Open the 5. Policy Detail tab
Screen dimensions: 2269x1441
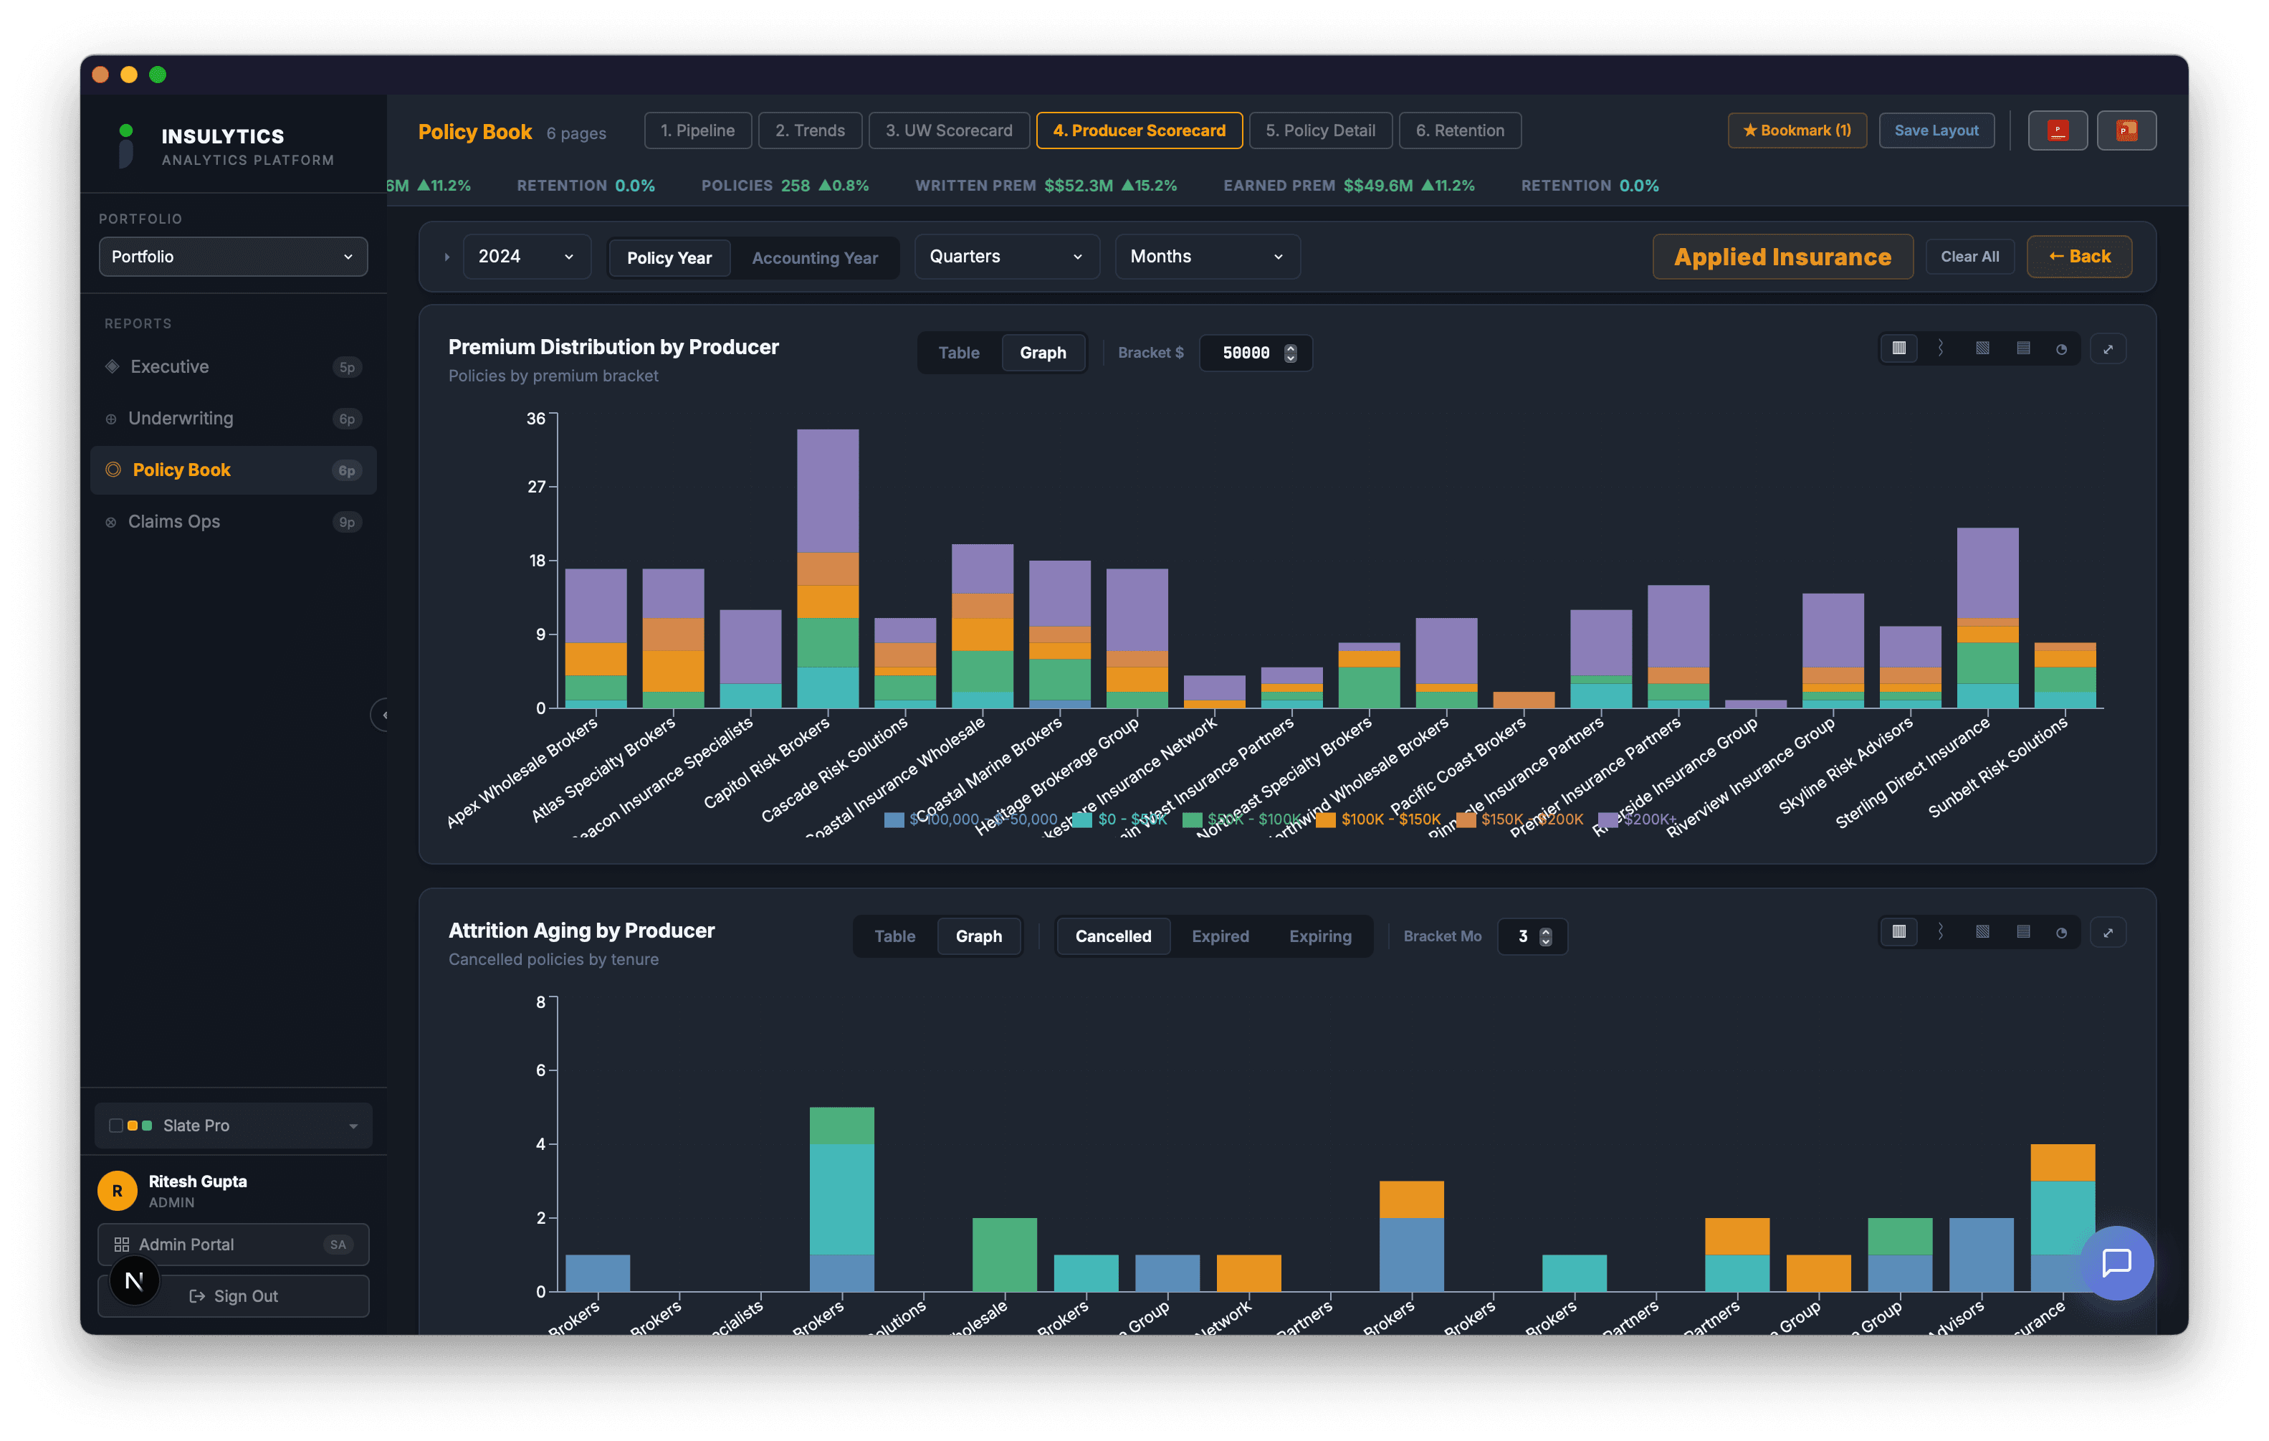(x=1319, y=130)
